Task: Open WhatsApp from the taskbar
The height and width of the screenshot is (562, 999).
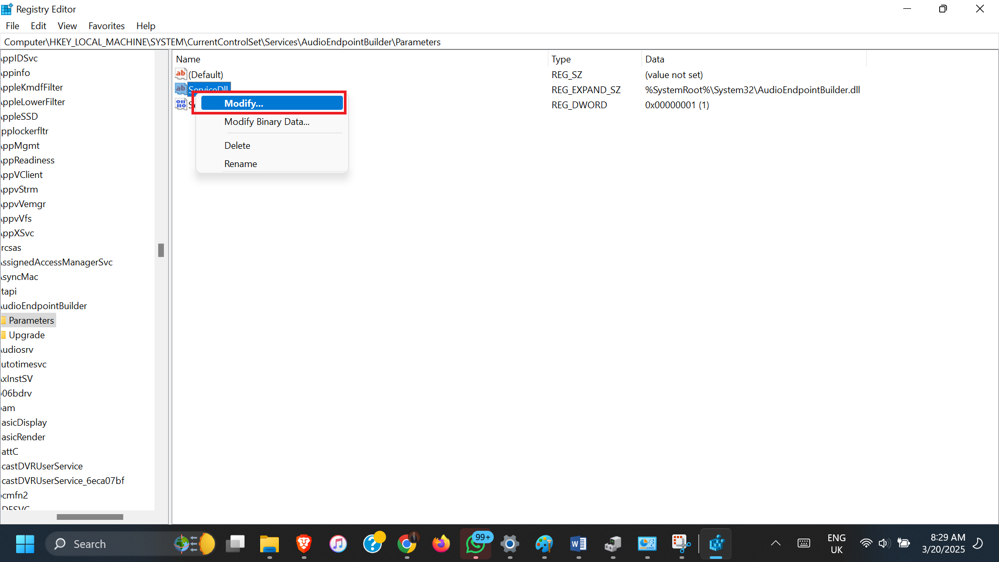Action: click(476, 544)
